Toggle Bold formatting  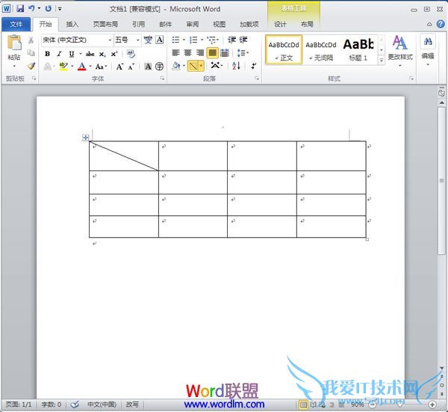coord(48,54)
